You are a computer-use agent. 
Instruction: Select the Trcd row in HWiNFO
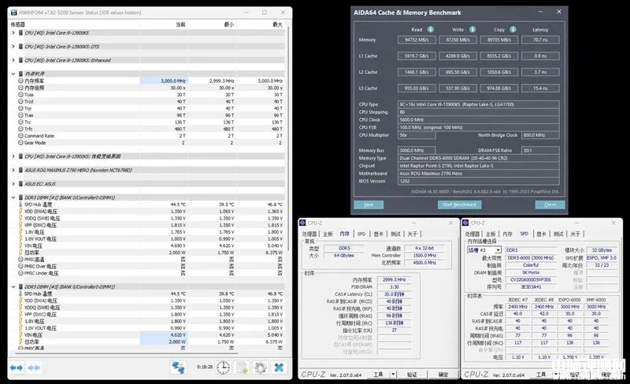pos(151,102)
